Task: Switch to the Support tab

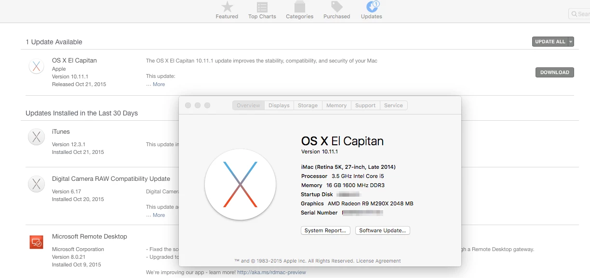Action: tap(365, 105)
